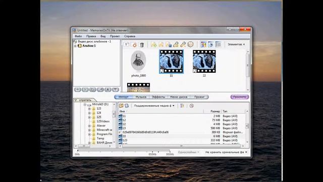
Task: Click the text caption T icon in toolbar
Action: 127,44
